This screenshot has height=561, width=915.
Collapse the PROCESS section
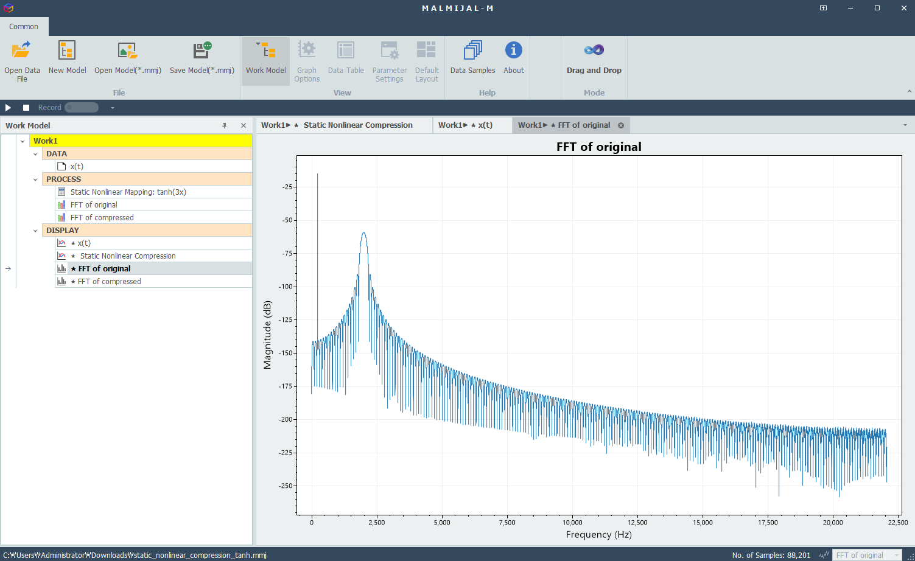[35, 179]
